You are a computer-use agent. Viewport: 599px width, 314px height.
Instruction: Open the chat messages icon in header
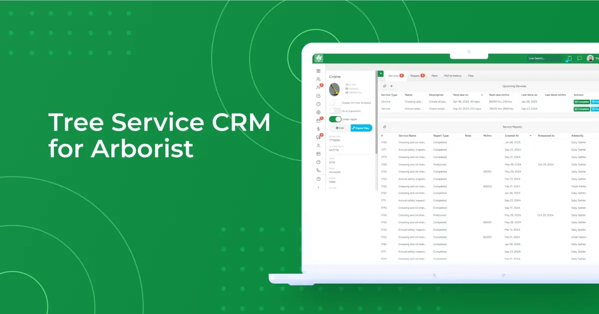click(x=579, y=58)
